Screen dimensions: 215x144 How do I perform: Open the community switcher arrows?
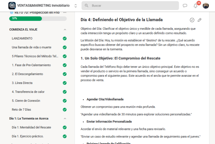pyautogui.click(x=76, y=6)
